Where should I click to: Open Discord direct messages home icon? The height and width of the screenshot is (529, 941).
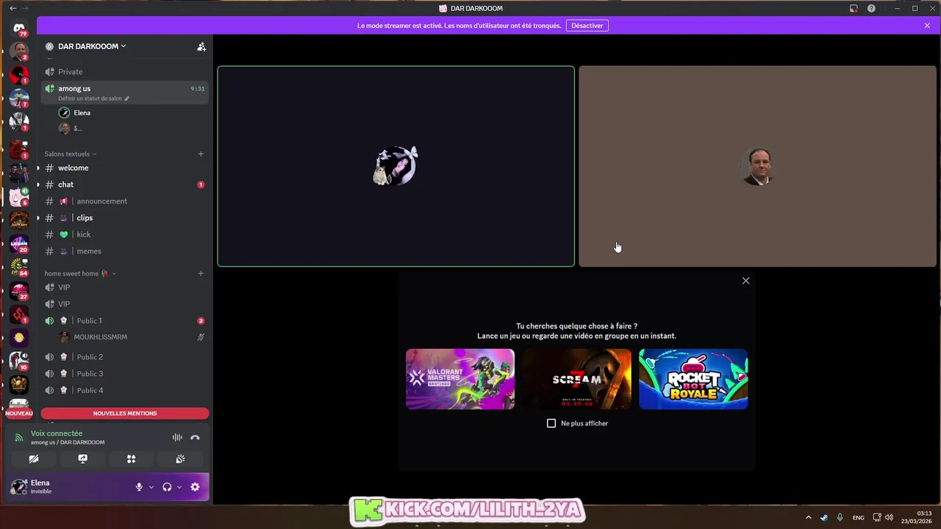[19, 28]
